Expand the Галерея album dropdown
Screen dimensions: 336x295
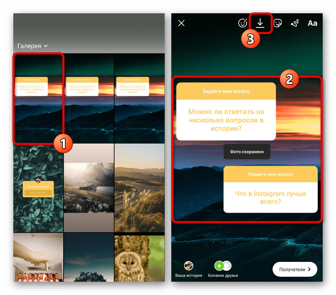(x=33, y=46)
